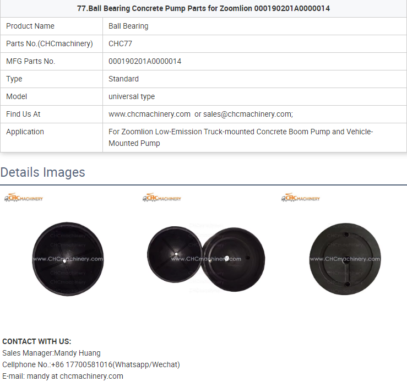Screen dimensions: 407x387
Task: Open the third photo of the bearing underside
Action: pos(344,259)
